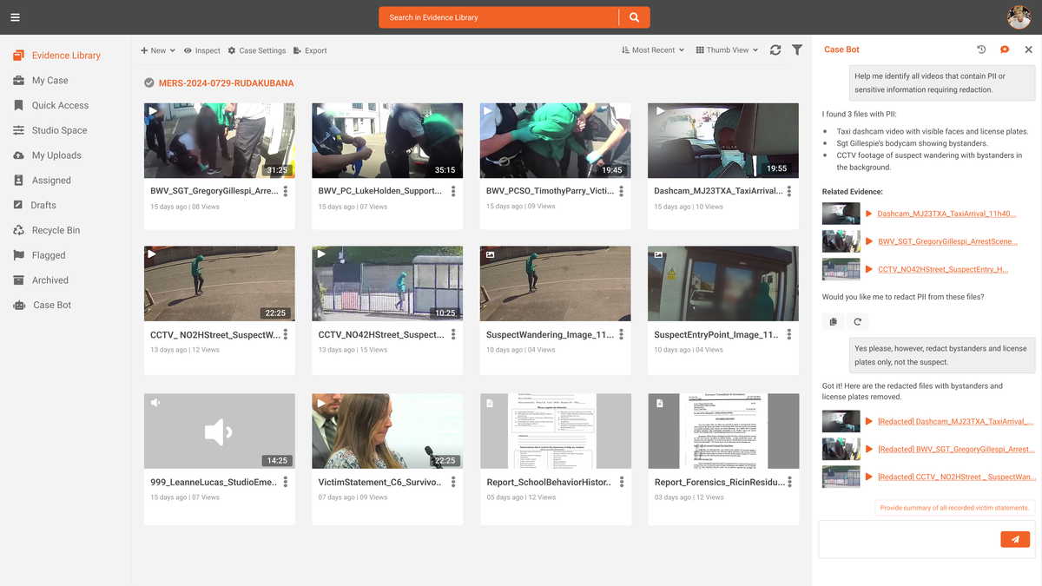Screen dimensions: 1042x586
Task: Regenerate the Case Bot response
Action: tap(857, 322)
